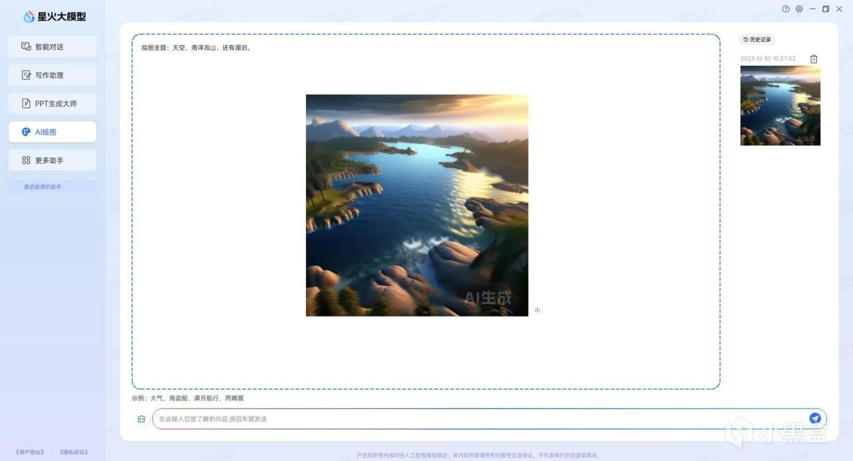Open the 智能对话 section in the sidebar
853x461 pixels.
click(52, 47)
